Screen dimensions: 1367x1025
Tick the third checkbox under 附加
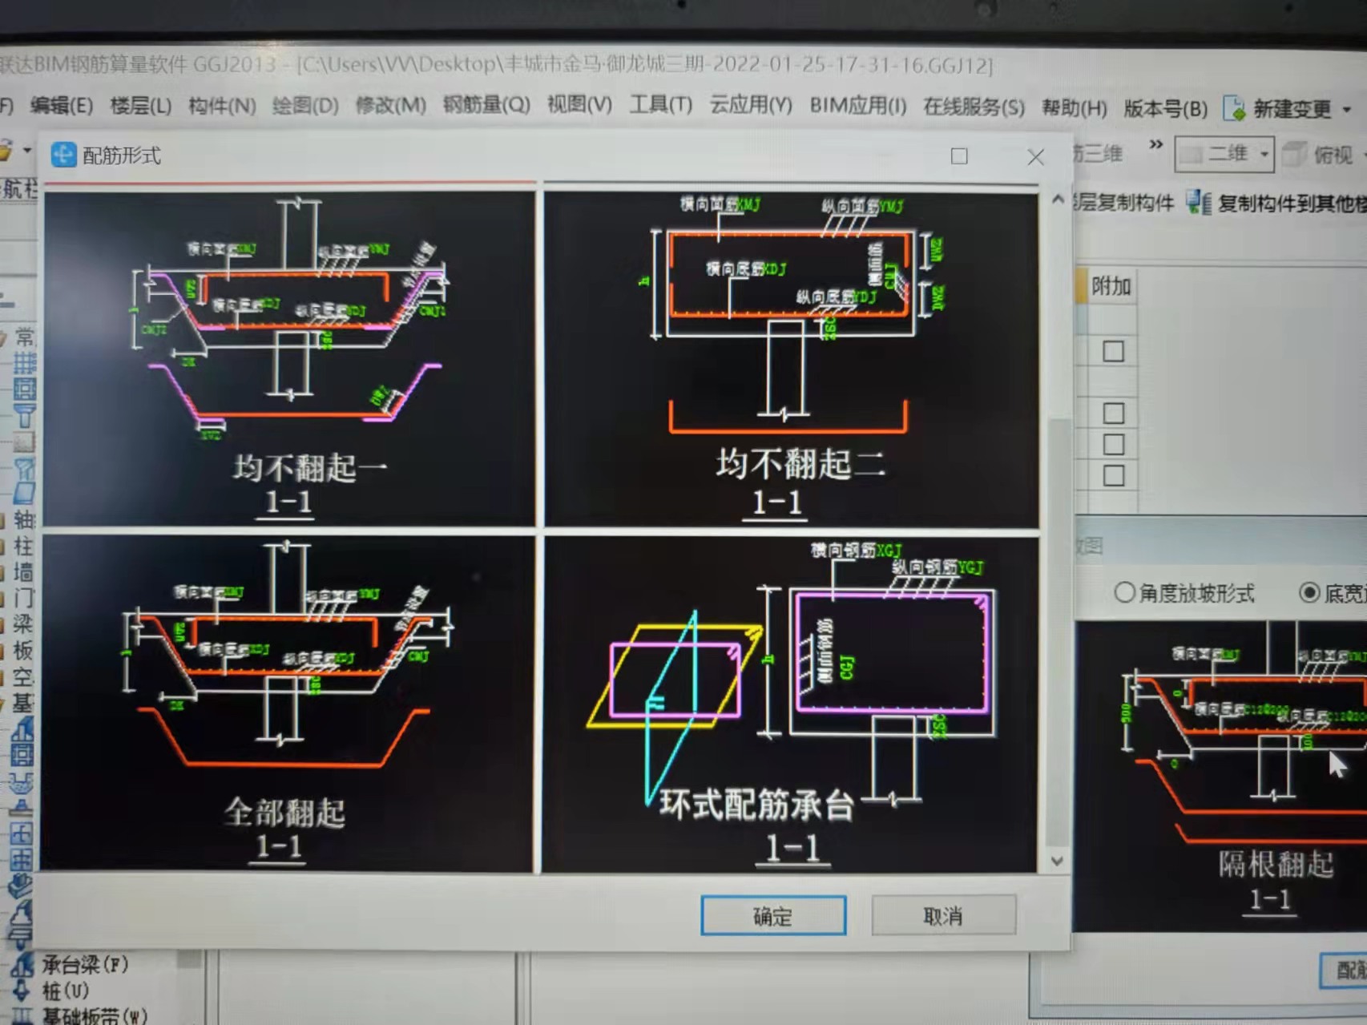(x=1113, y=444)
